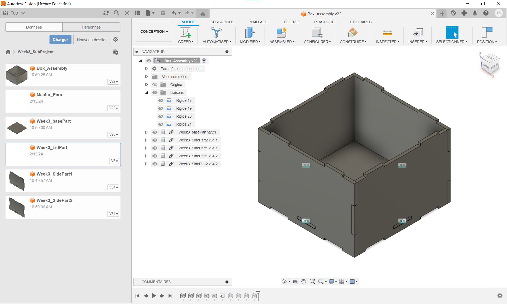Add a new design tab with plus
This screenshot has width=507, height=304.
pos(442,13)
